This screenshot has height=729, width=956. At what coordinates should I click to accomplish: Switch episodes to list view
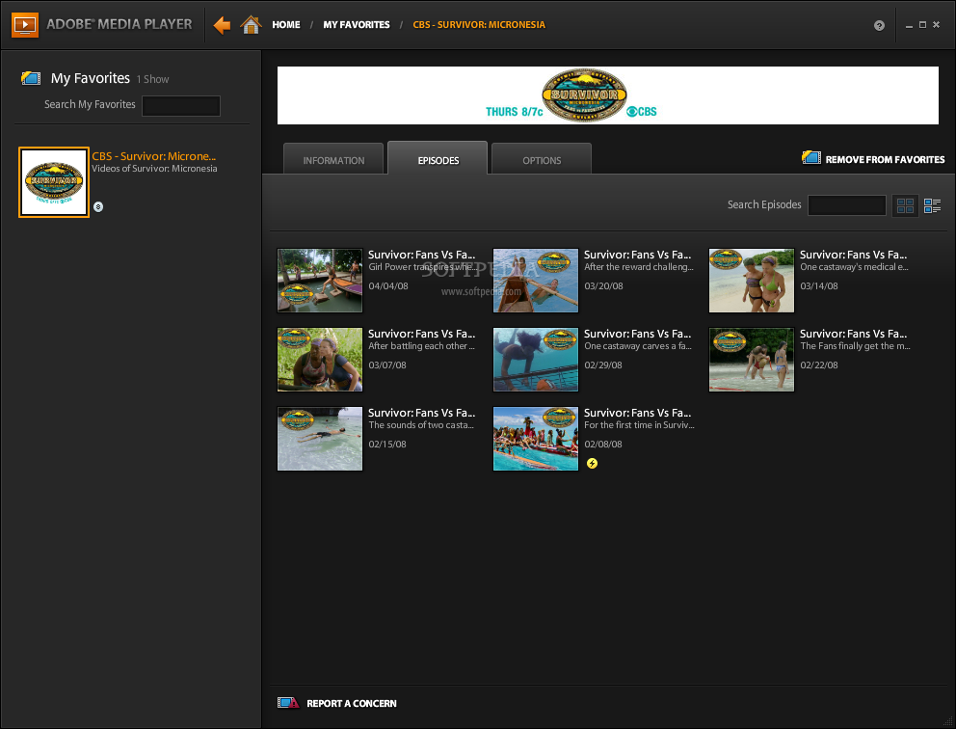pyautogui.click(x=932, y=205)
